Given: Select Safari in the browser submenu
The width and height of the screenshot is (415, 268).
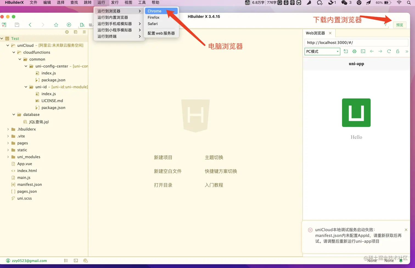Looking at the screenshot, I should pyautogui.click(x=161, y=24).
